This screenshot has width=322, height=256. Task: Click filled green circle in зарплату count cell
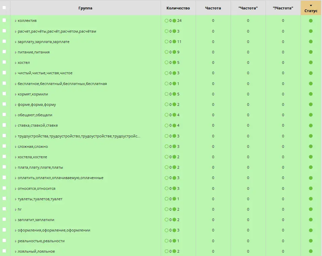[x=174, y=42]
